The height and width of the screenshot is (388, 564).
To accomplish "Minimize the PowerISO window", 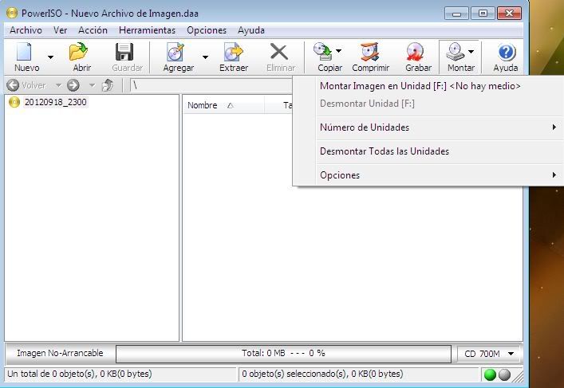I will [456, 14].
